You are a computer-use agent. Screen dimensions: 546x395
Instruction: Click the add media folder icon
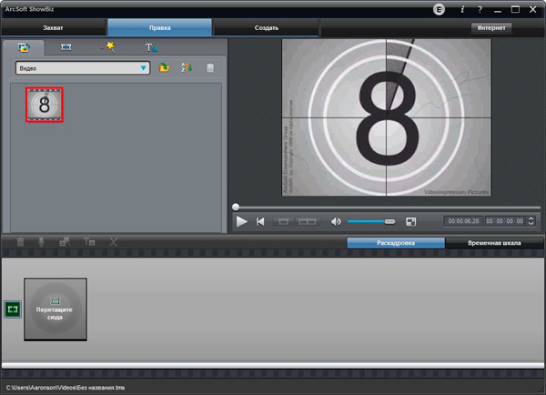click(165, 68)
